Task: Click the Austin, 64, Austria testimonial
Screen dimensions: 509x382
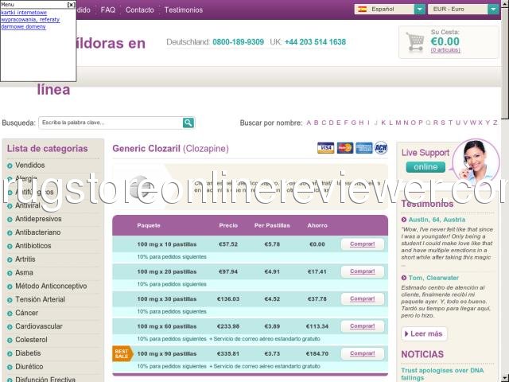Action: [437, 220]
